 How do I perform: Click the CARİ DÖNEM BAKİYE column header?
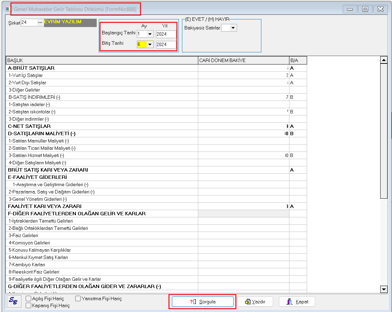(x=243, y=60)
